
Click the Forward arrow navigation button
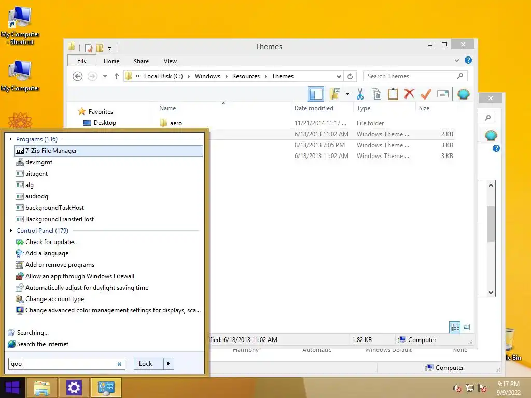[92, 76]
